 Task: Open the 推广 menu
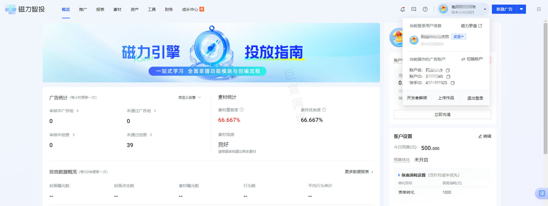(x=83, y=9)
